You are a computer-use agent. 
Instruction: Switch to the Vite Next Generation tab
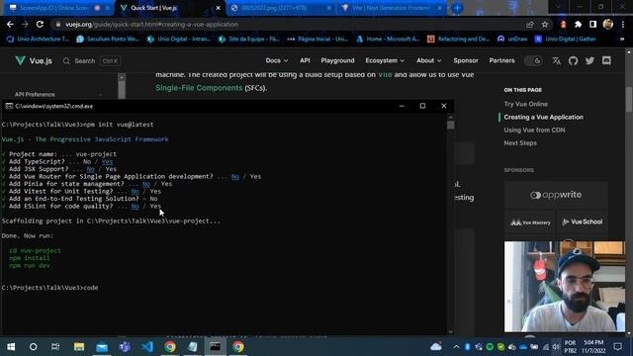391,8
